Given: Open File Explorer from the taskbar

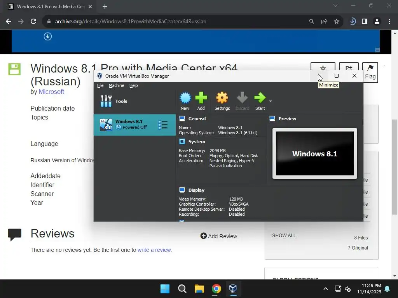Looking at the screenshot, I should click(199, 289).
